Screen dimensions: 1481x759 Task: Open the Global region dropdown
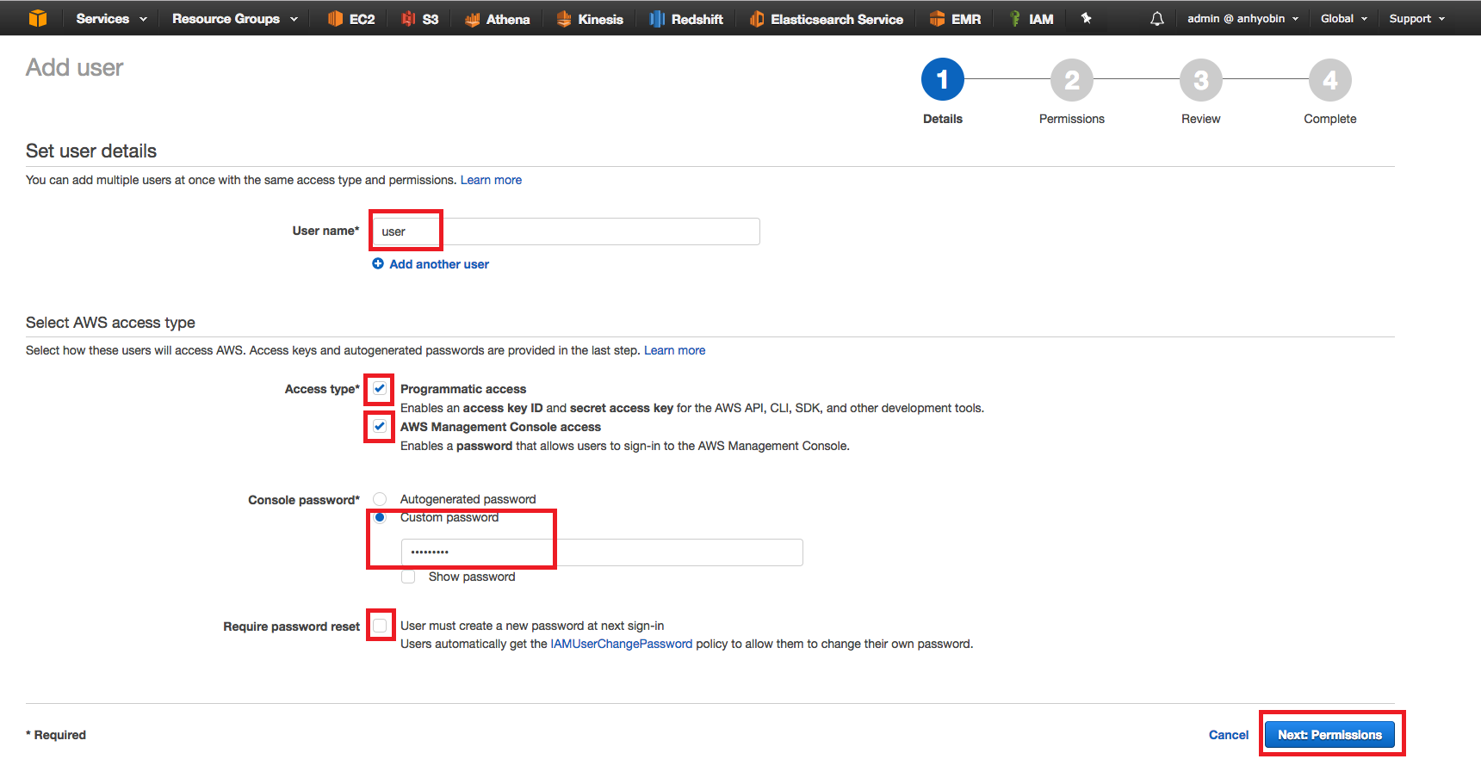pos(1343,19)
